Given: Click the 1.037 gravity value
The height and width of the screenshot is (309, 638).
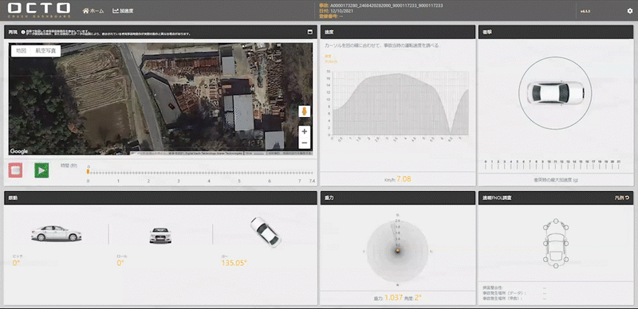Looking at the screenshot, I should pos(393,298).
